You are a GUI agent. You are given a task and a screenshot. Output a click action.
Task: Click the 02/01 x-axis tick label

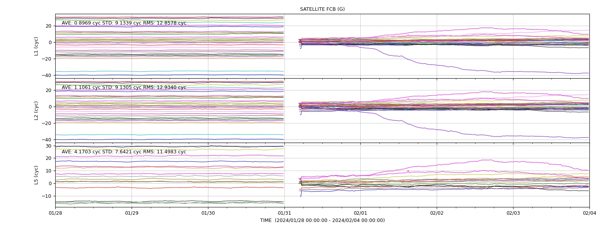click(360, 213)
